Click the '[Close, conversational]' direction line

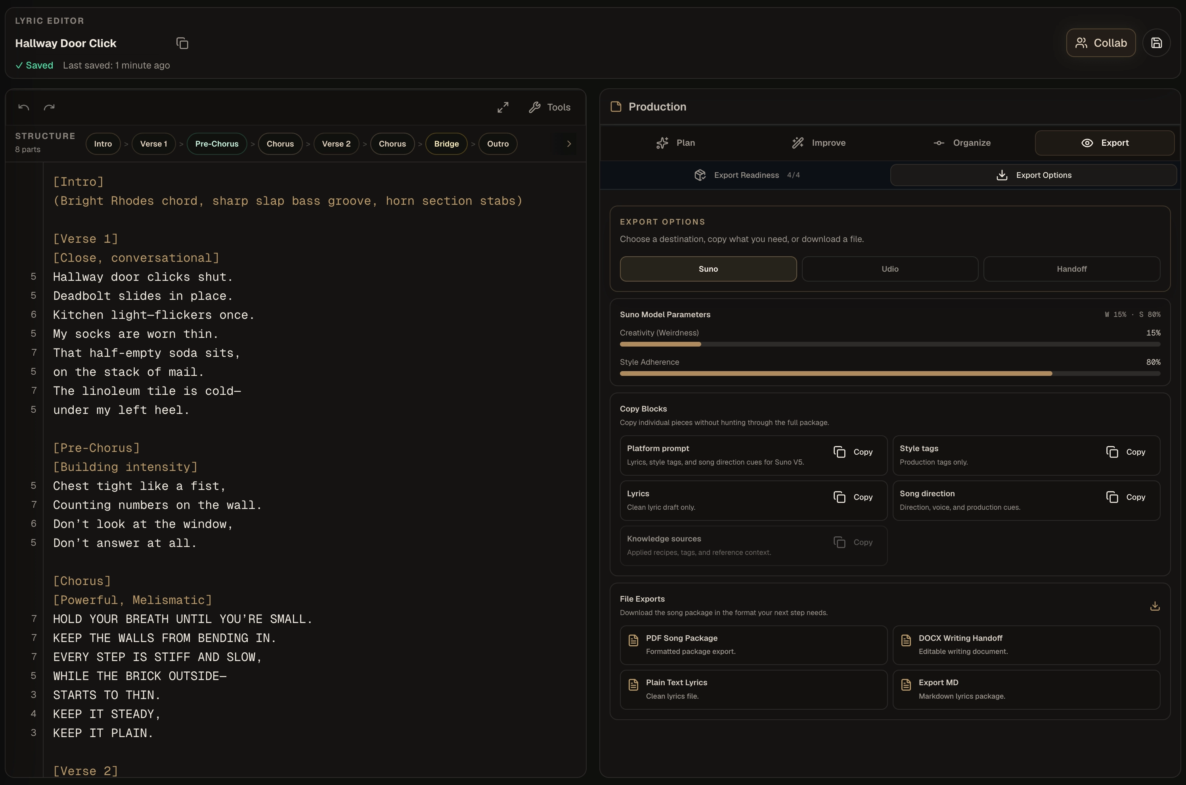point(136,258)
